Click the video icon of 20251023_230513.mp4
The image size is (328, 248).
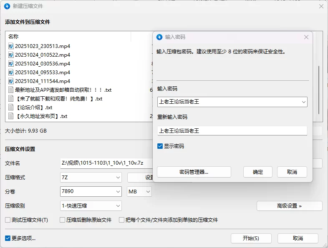[11, 46]
